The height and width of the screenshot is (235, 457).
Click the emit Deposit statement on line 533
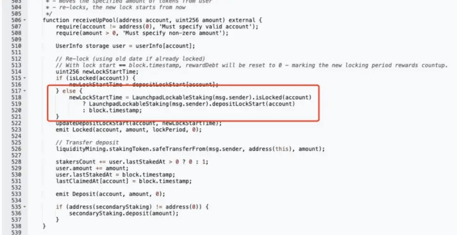click(x=110, y=194)
